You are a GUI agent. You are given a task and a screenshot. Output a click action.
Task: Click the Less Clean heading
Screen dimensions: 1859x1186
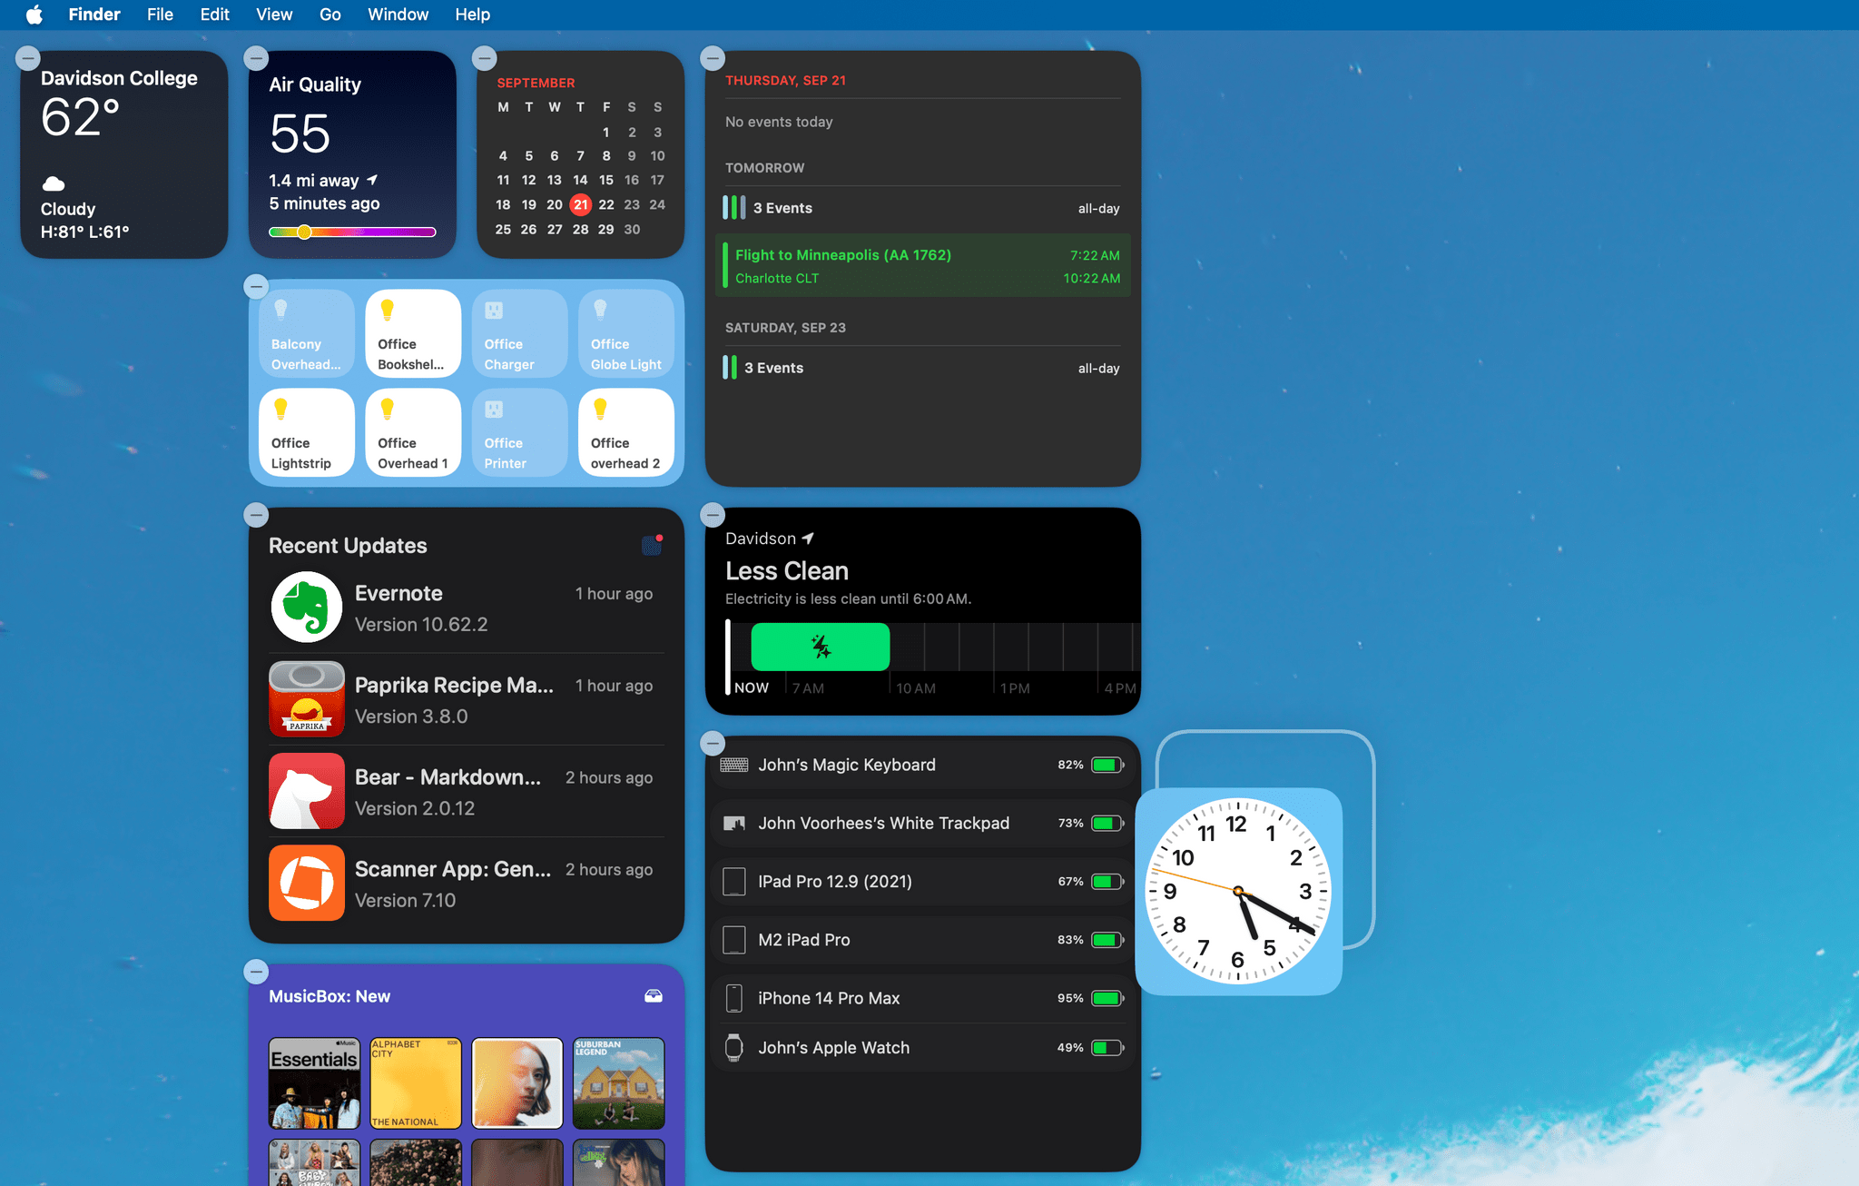787,571
